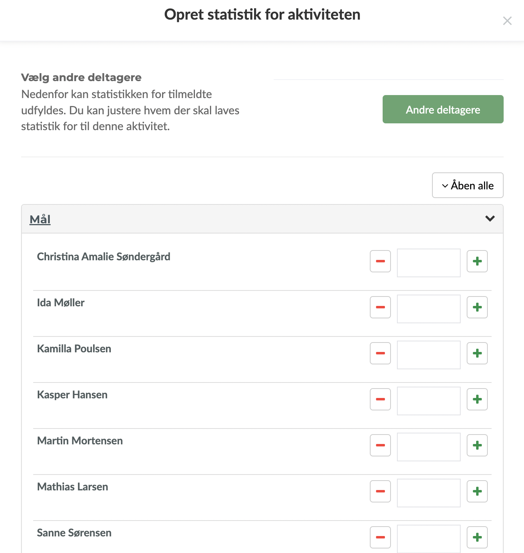This screenshot has height=553, width=524.
Task: Expand all sections with Åben alle
Action: [467, 185]
